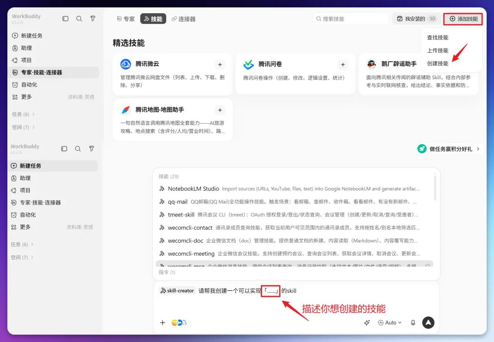Add 腾讯地图·地图助手 skill with plus button
Viewport: 494px width, 342px height.
[220, 110]
